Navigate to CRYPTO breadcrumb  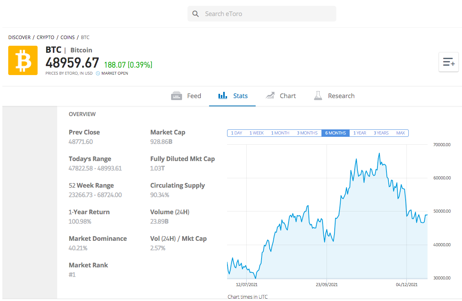[45, 38]
